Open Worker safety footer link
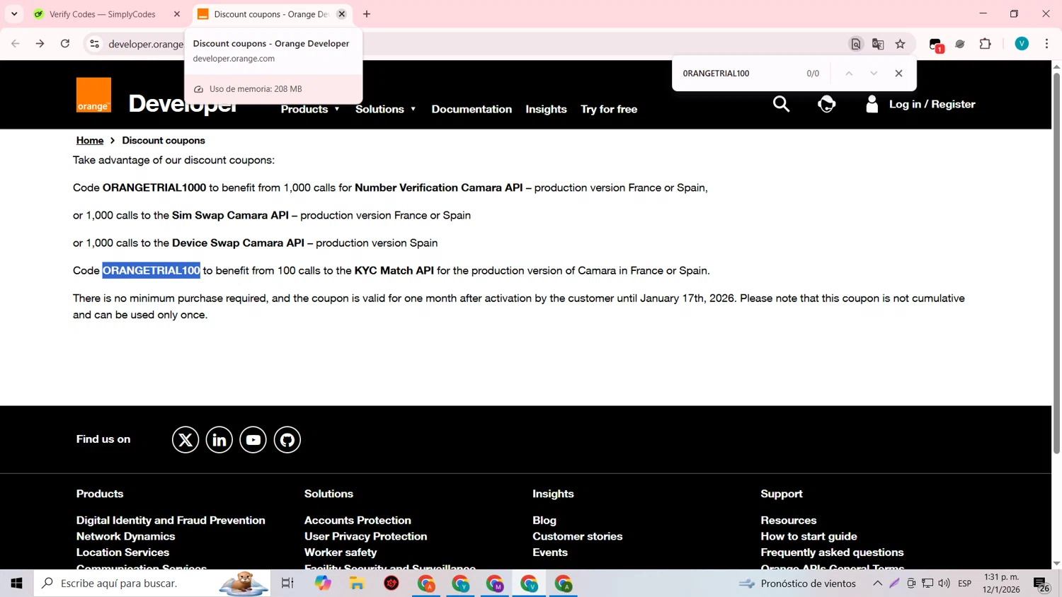Image resolution: width=1062 pixels, height=597 pixels. (x=341, y=552)
